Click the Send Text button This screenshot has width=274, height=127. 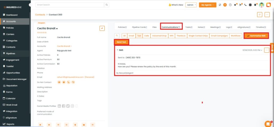[121, 42]
